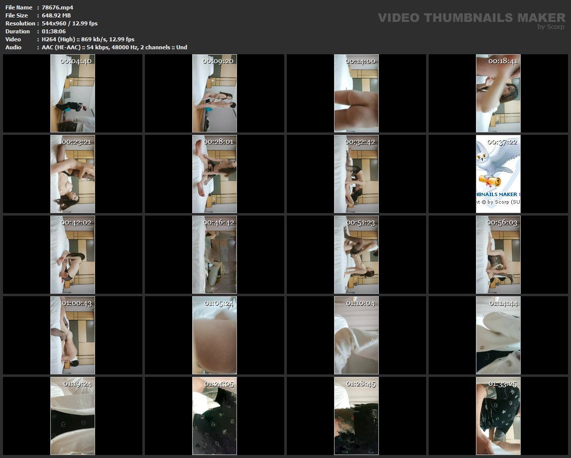Click the 'by Scorp' credit text
This screenshot has width=571, height=458.
click(551, 27)
